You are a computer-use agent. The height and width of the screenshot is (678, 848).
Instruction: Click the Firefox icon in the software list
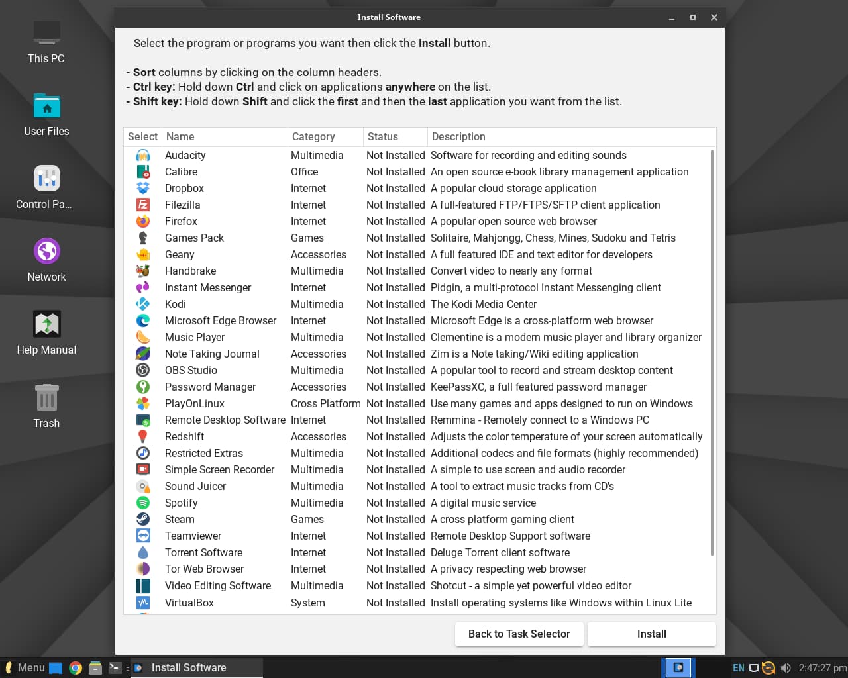coord(142,221)
